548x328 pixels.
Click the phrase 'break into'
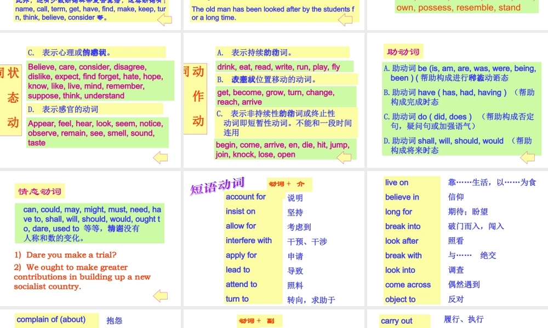click(403, 226)
